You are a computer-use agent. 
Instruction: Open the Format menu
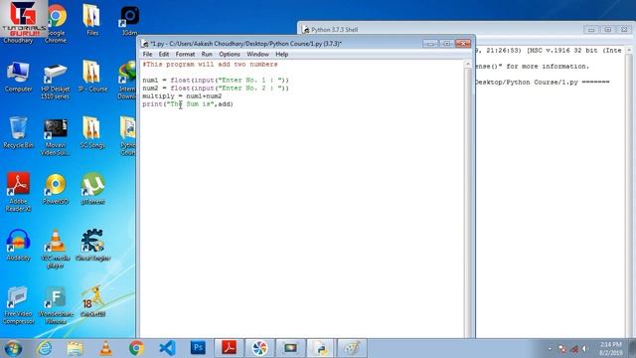tap(185, 54)
